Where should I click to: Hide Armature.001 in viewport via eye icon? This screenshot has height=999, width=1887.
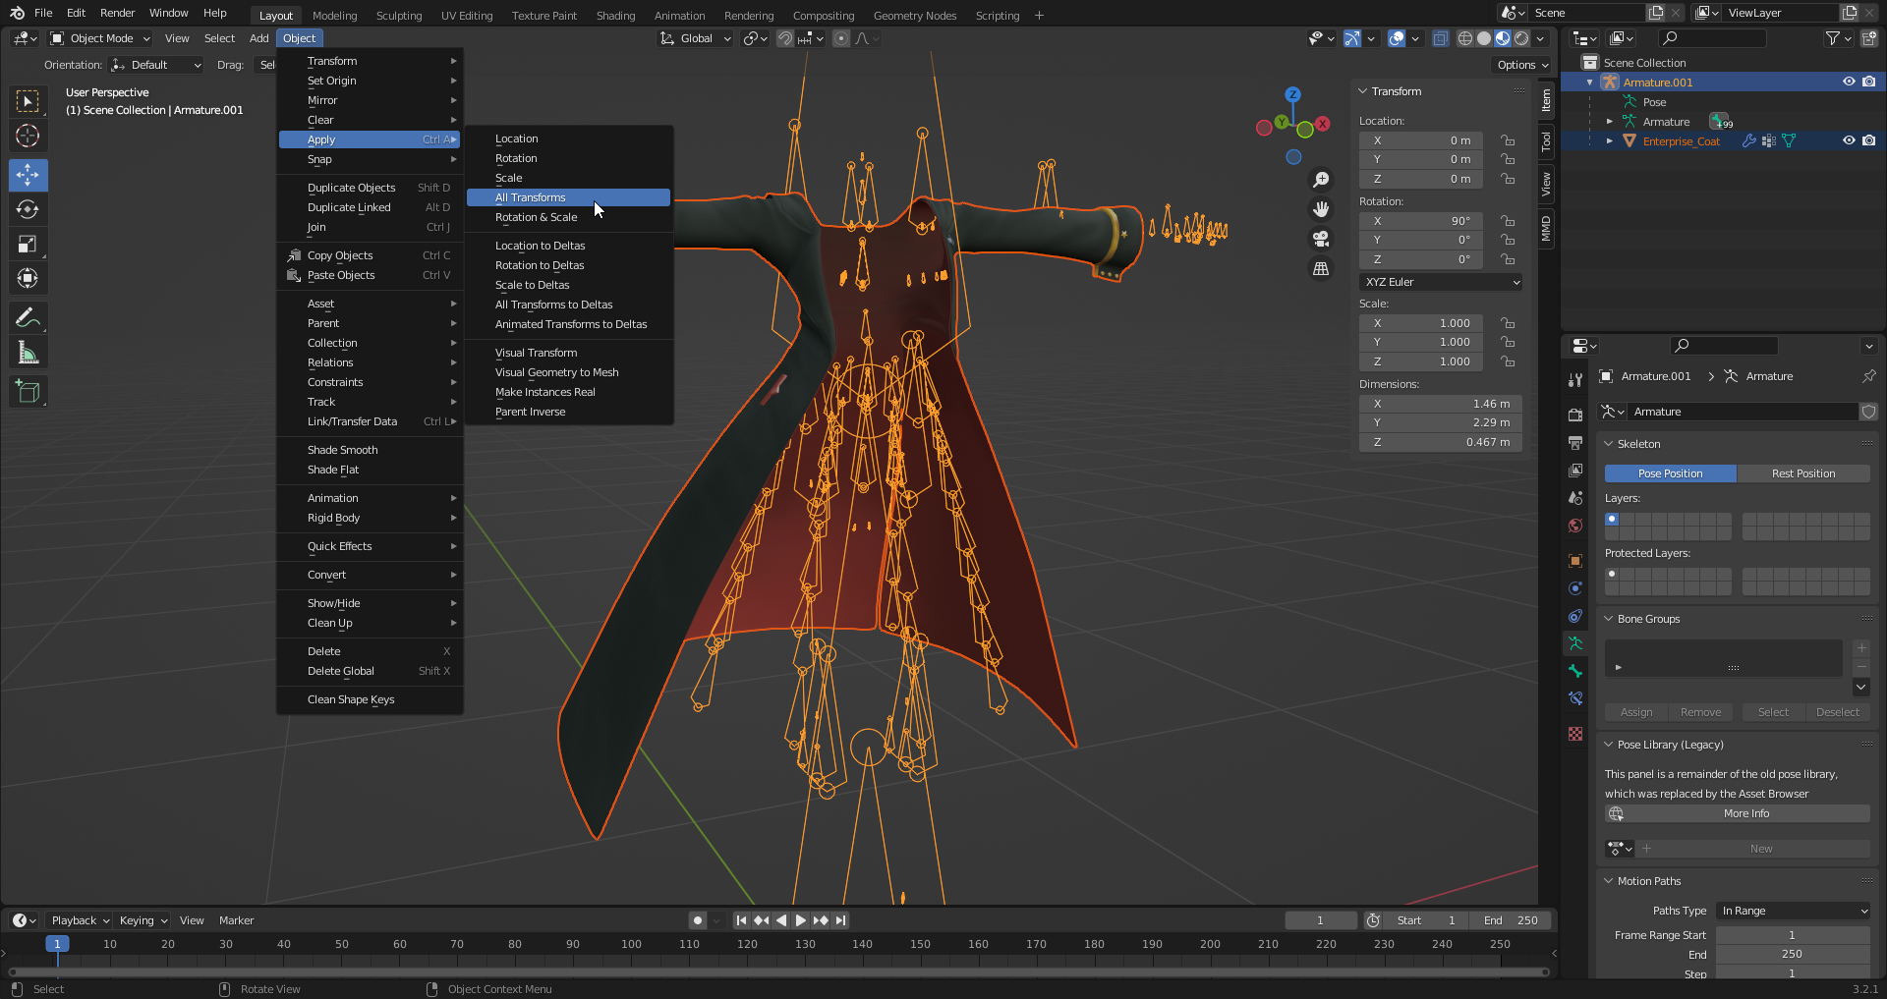pos(1848,83)
